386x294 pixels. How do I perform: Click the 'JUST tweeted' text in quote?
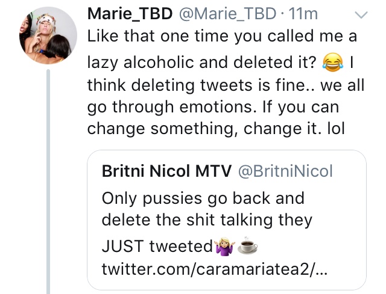coord(157,246)
